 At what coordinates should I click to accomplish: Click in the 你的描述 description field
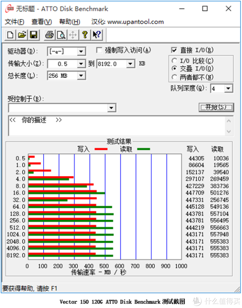pyautogui.click(x=117, y=126)
